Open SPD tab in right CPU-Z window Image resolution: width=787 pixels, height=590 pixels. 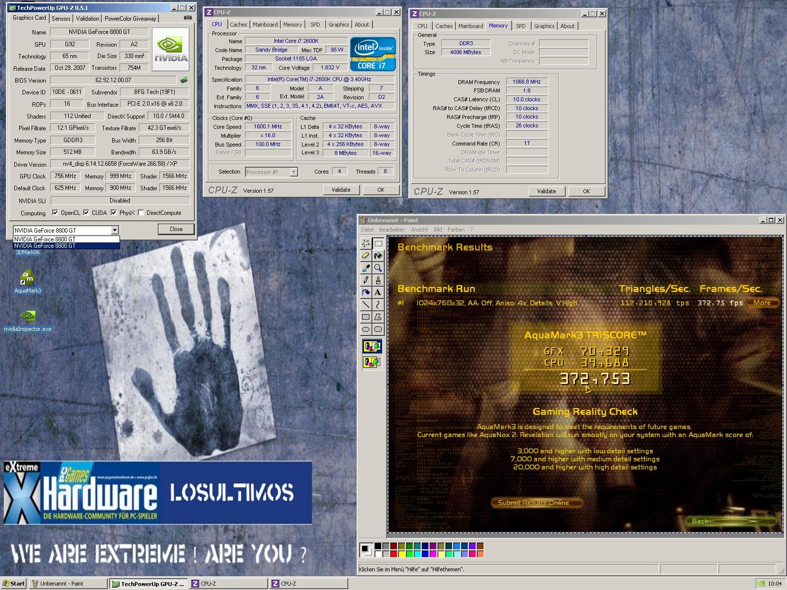(521, 26)
